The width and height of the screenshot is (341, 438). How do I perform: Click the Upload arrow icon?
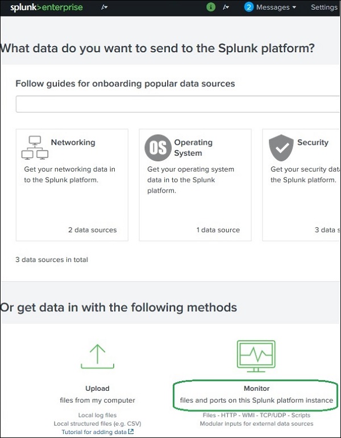pos(97,355)
